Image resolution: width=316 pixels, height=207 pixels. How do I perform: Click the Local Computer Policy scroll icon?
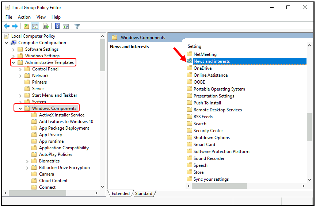pos(7,36)
